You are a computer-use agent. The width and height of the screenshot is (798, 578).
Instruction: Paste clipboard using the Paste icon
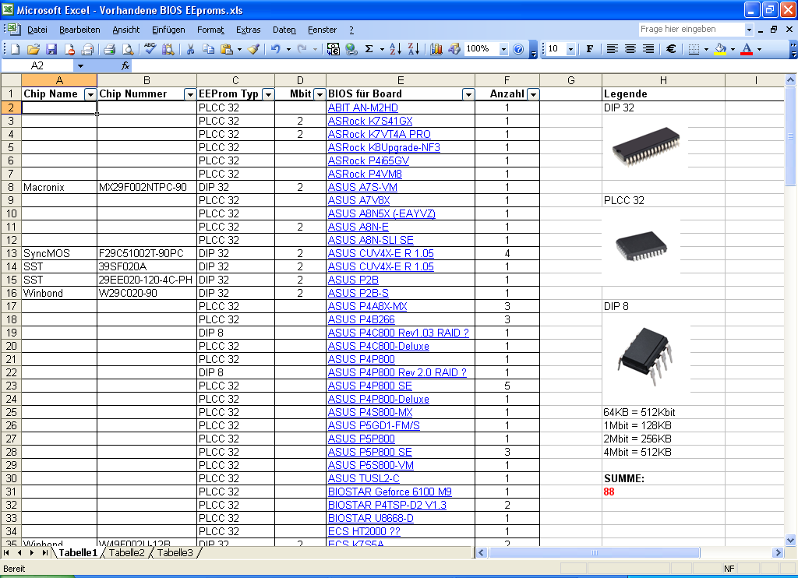coord(227,49)
